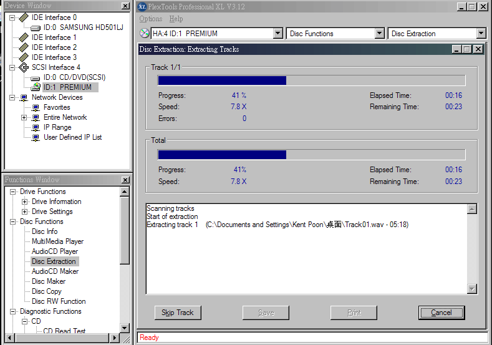
Task: Open the Disc Extraction function dropdown
Action: point(481,34)
